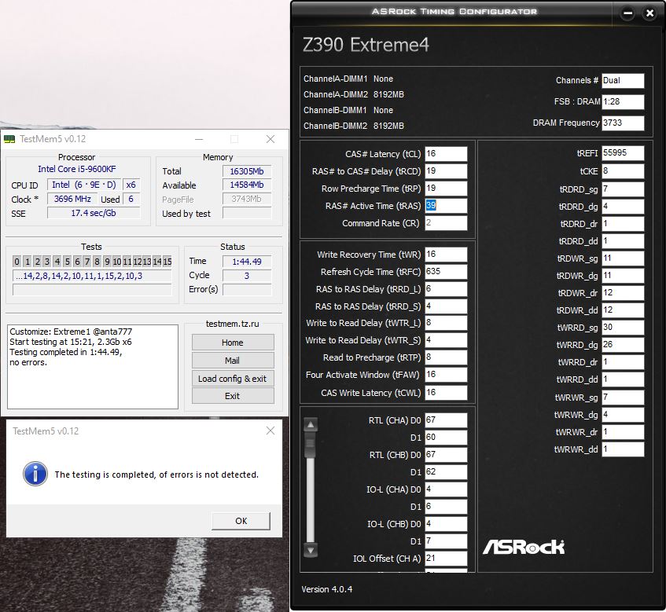Viewport: 666px width, 612px height.
Task: Click scrollbar up arrow in RTL panel
Action: click(311, 424)
